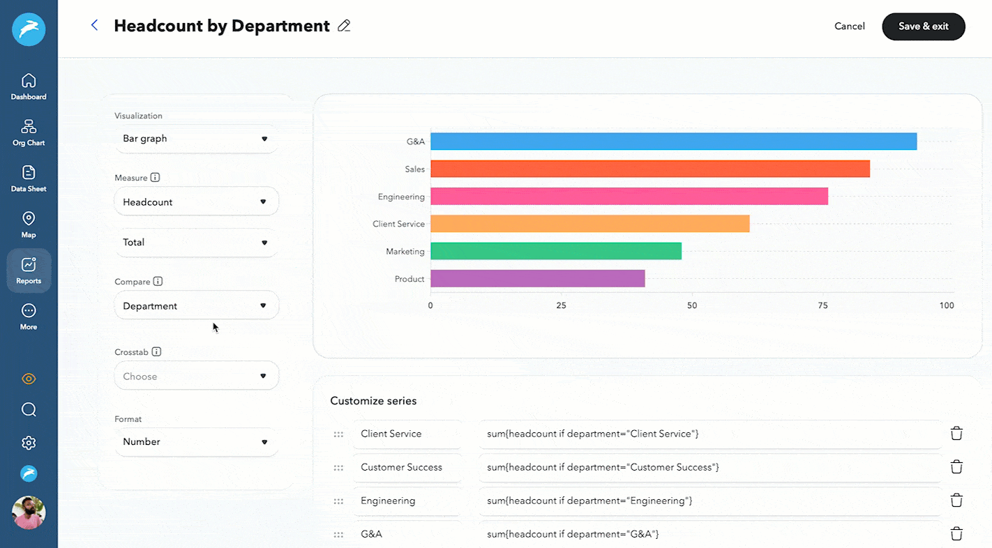This screenshot has width=992, height=548.
Task: Delete the Customer Success series with its trash icon
Action: (956, 466)
